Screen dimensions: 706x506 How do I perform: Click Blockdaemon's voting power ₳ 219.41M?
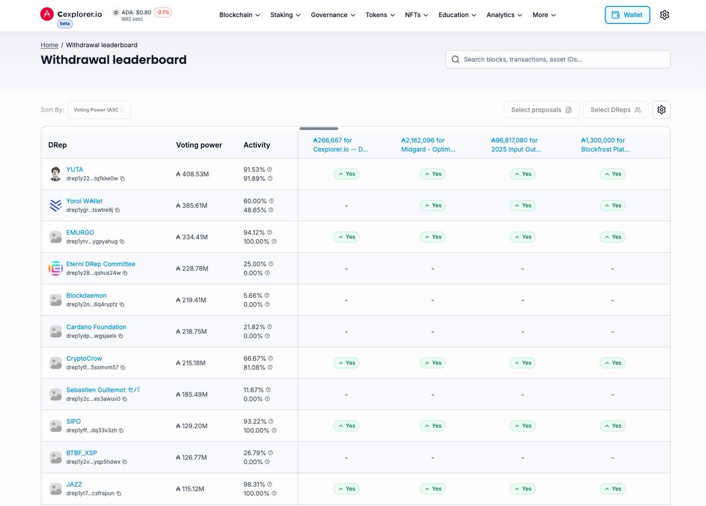pyautogui.click(x=191, y=300)
